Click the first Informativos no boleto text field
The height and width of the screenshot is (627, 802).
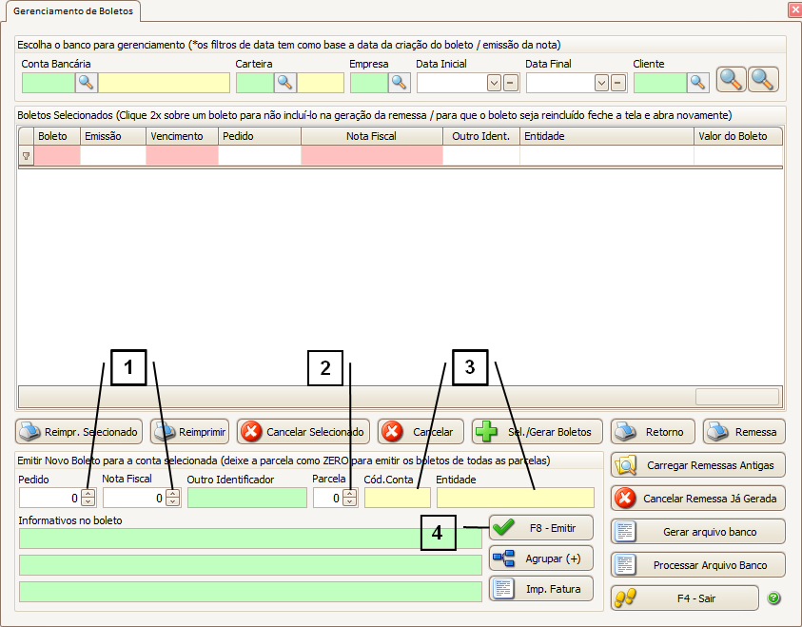click(249, 539)
